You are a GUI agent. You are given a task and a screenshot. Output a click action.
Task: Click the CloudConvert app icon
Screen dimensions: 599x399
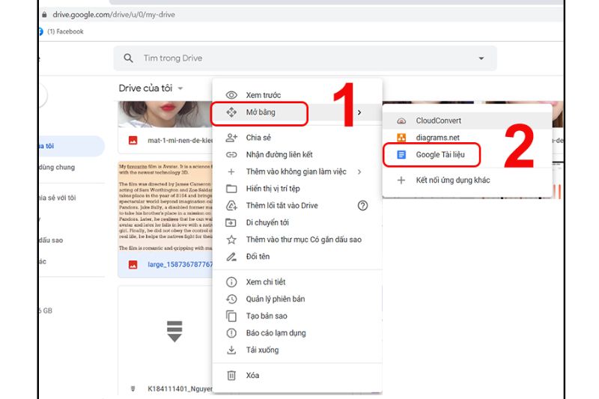coord(401,121)
